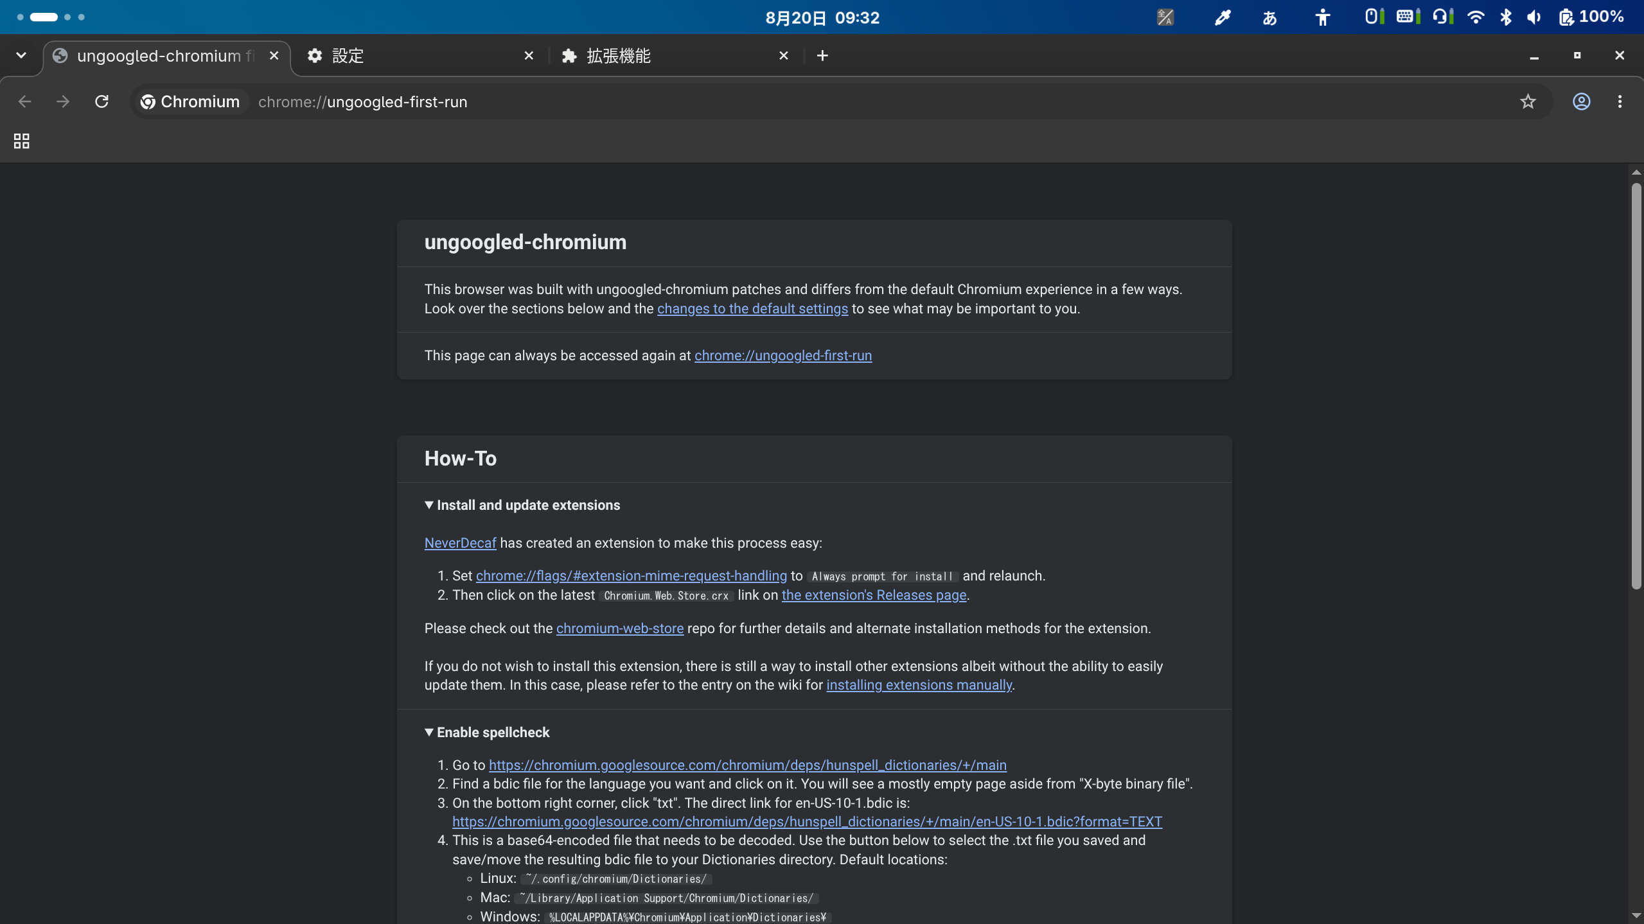Screen dimensions: 1644x924
Task: Open changes to the default settings link
Action: (752, 309)
